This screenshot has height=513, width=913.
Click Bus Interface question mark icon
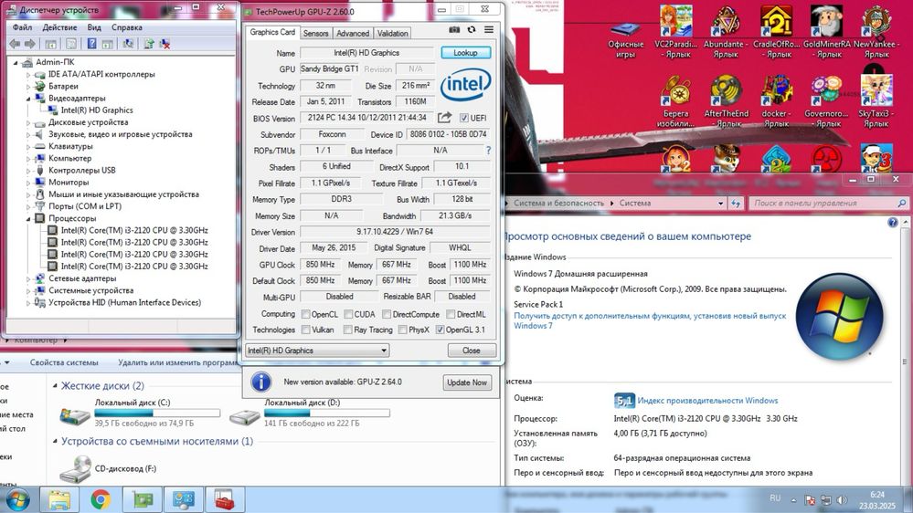488,150
